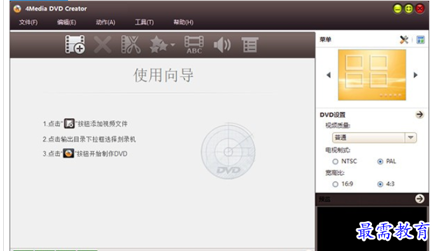Open the Clip scissors tool

pyautogui.click(x=131, y=44)
